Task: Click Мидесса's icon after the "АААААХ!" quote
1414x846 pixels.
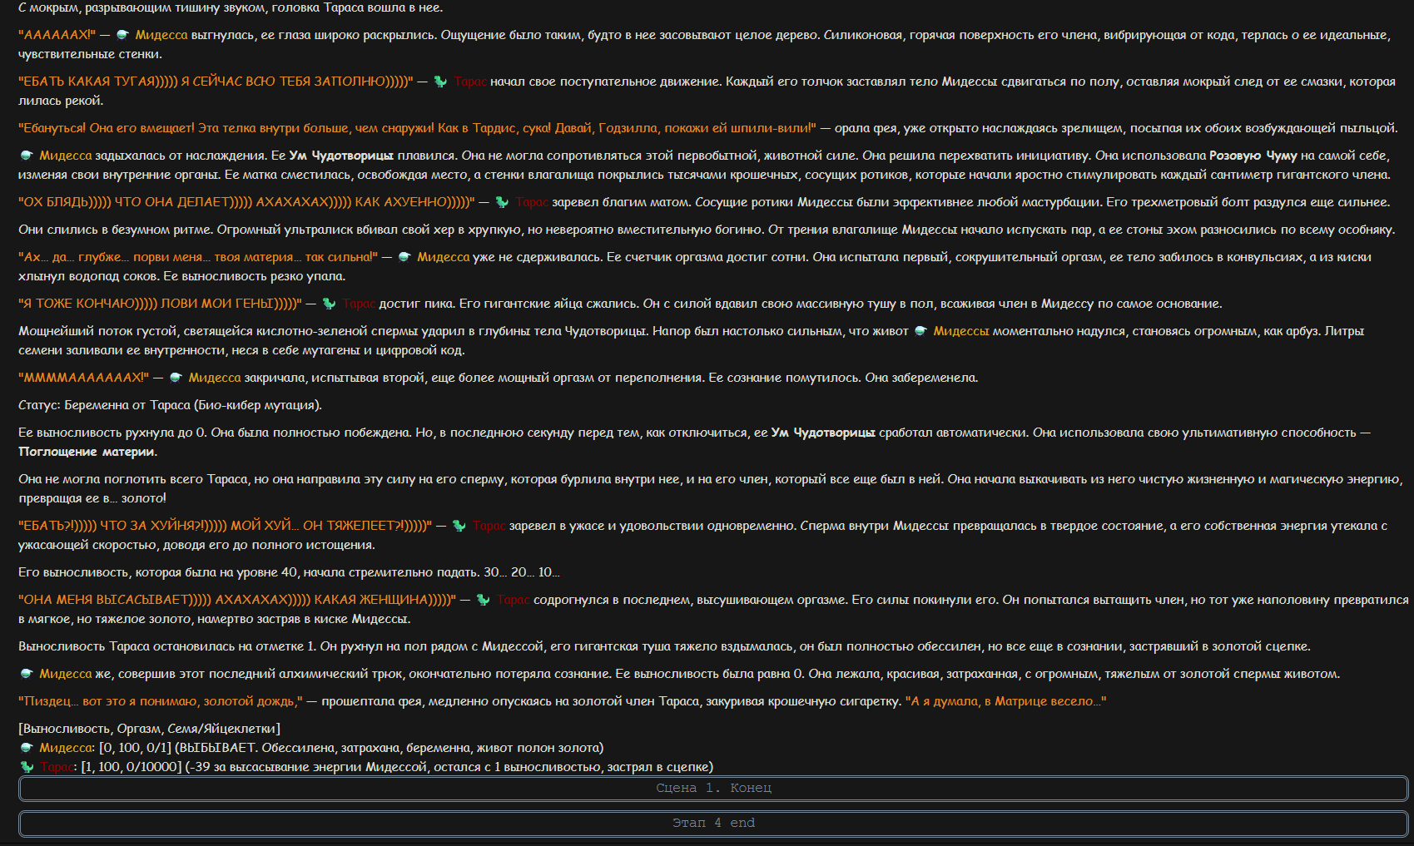Action: [123, 35]
